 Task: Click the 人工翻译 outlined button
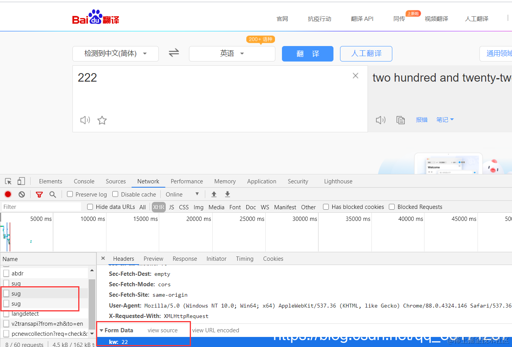(x=366, y=54)
